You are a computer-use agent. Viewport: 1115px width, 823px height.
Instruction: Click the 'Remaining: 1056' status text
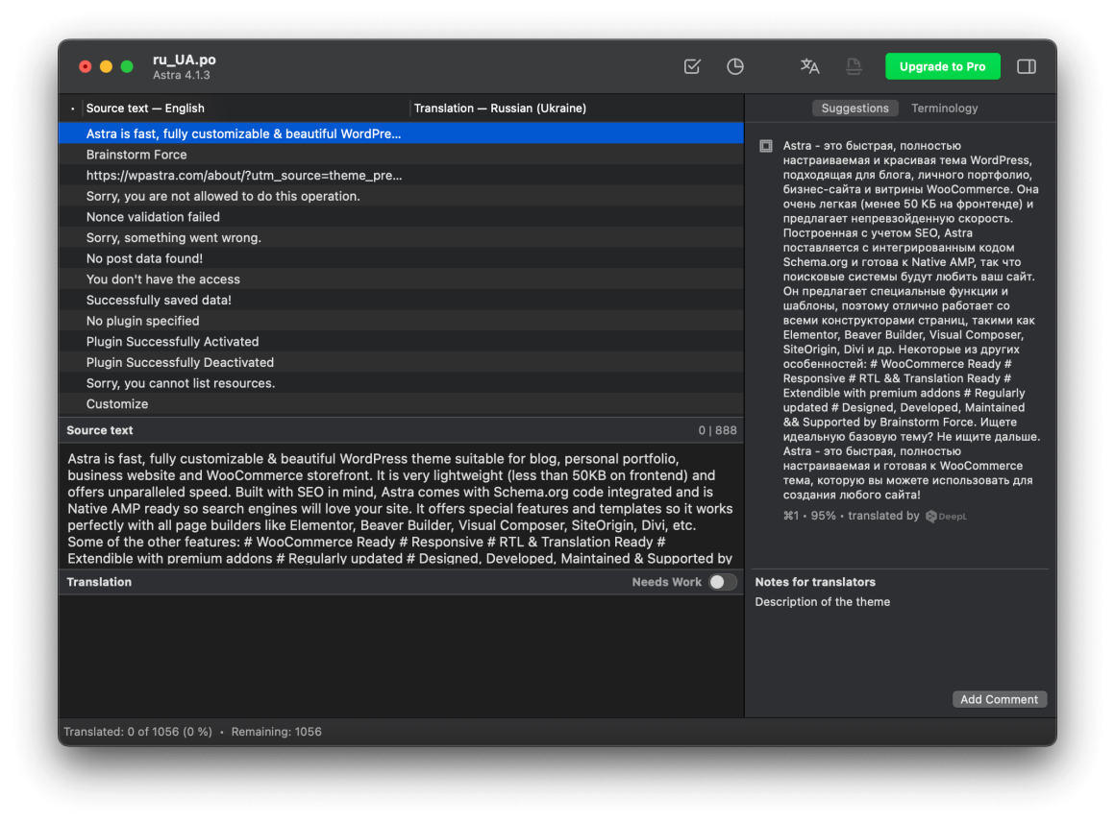(276, 732)
